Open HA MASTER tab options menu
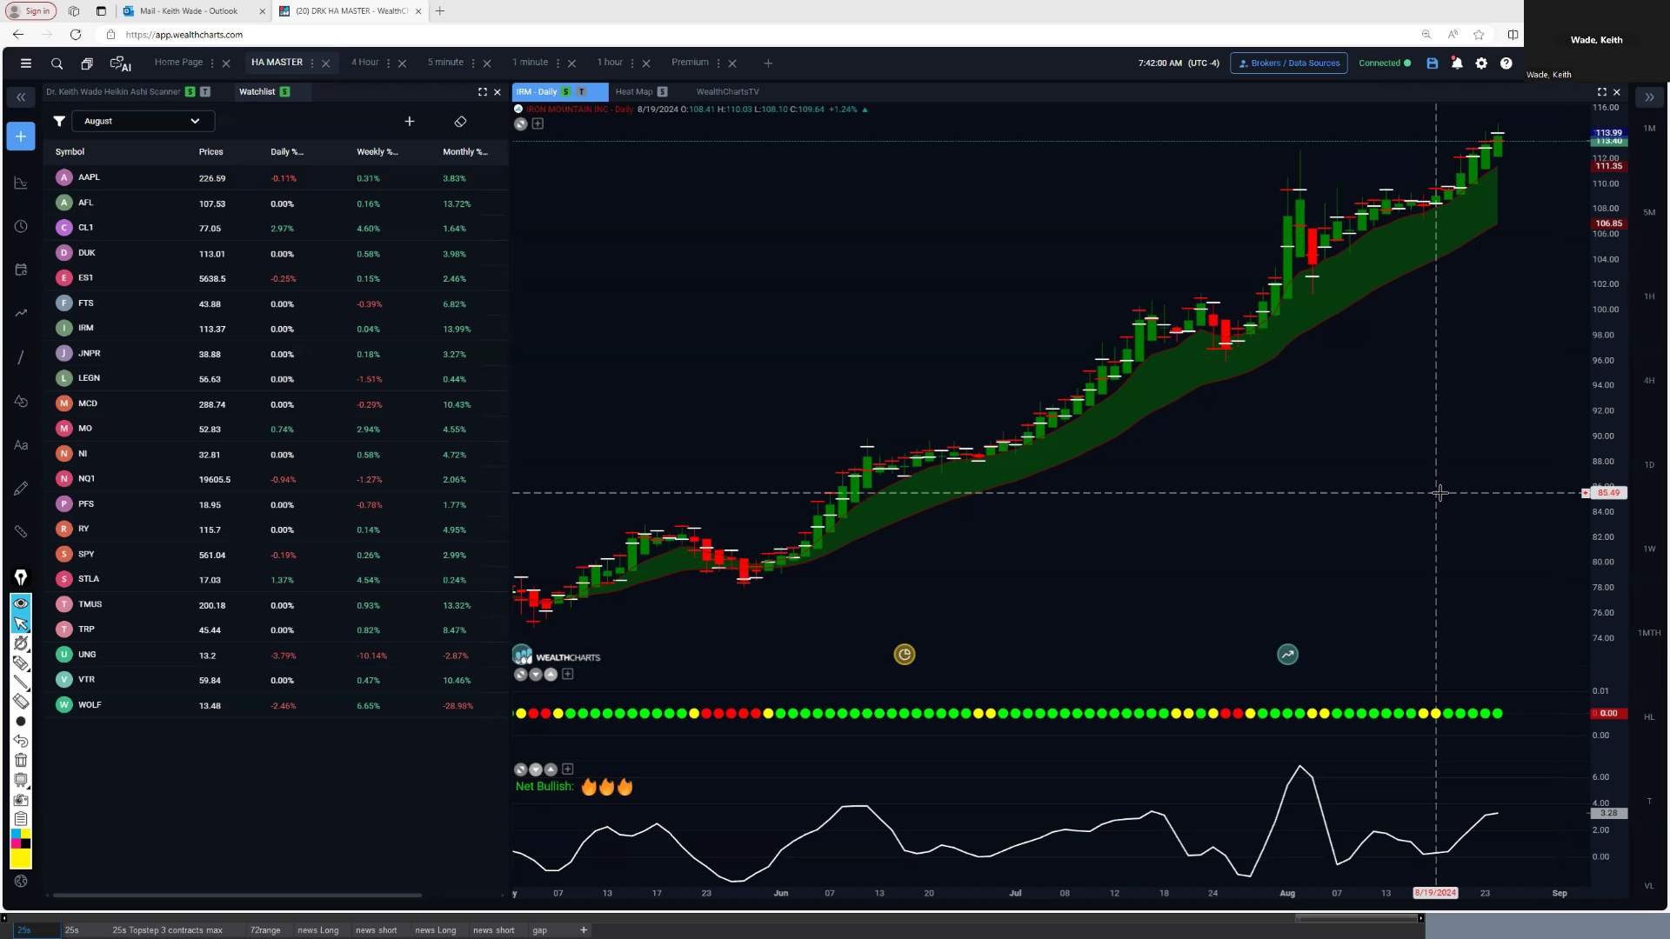The width and height of the screenshot is (1670, 939). tap(312, 63)
